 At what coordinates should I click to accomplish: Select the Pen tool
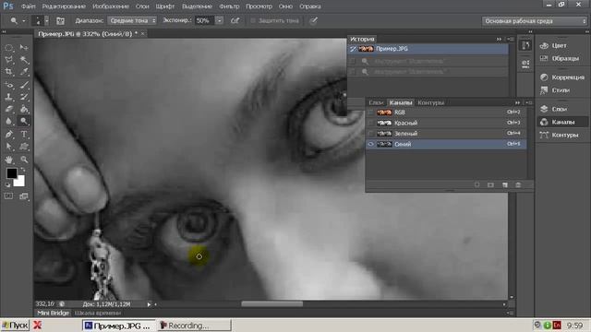tap(9, 134)
